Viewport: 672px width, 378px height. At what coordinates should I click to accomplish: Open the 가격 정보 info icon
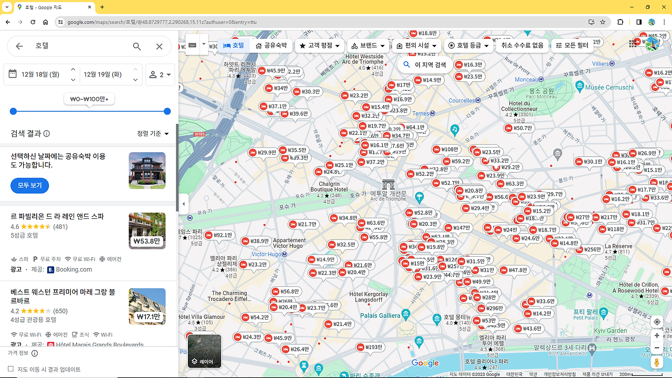35,353
